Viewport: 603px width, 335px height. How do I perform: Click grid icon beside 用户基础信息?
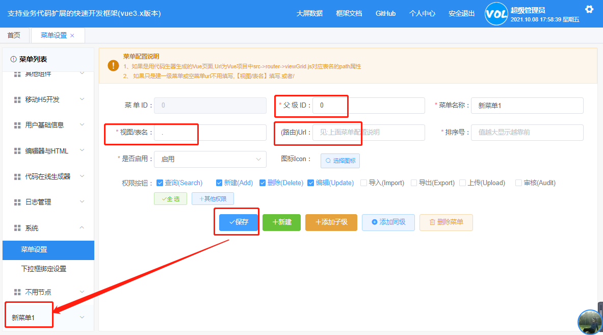pos(17,125)
